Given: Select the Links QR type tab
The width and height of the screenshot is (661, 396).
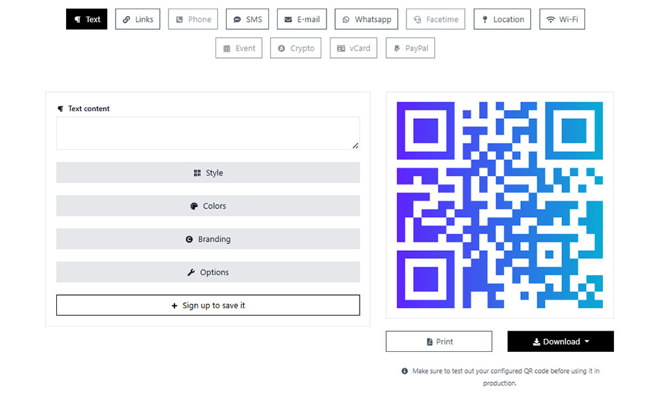Looking at the screenshot, I should [137, 19].
